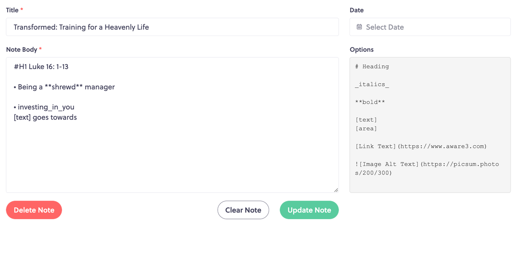The height and width of the screenshot is (253, 519).
Task: Click the 'investing_in_you' line in note
Action: 44,107
